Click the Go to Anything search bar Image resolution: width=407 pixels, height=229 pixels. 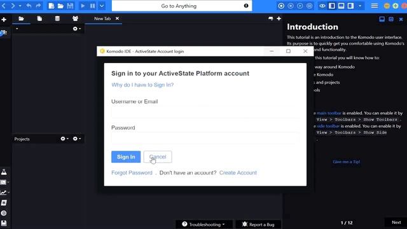[182, 6]
